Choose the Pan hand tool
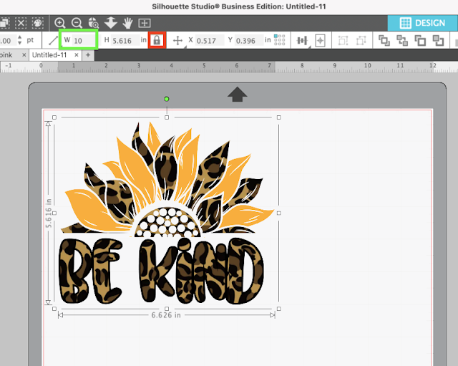The width and height of the screenshot is (458, 366). (127, 23)
